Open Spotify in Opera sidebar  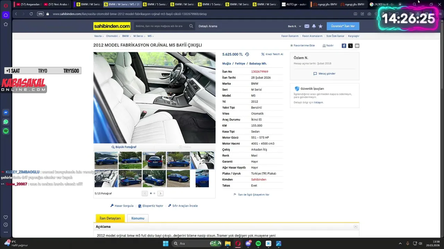[6, 131]
